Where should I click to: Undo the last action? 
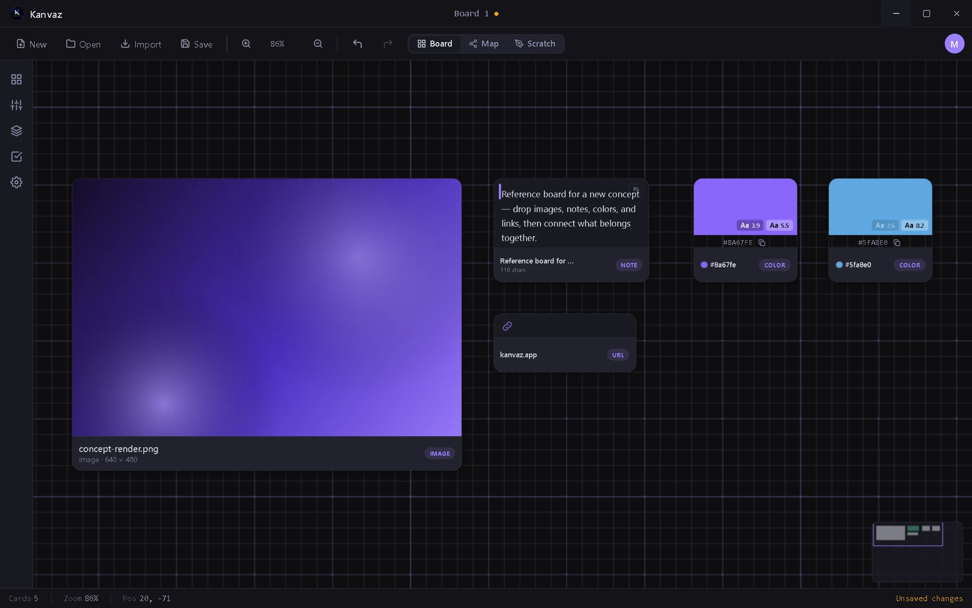357,44
